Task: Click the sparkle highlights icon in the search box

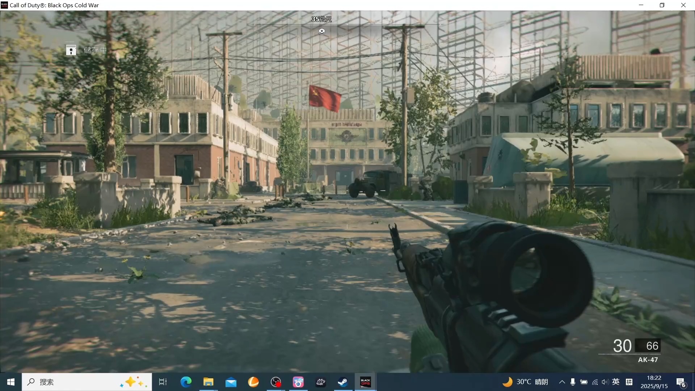Action: (x=133, y=382)
